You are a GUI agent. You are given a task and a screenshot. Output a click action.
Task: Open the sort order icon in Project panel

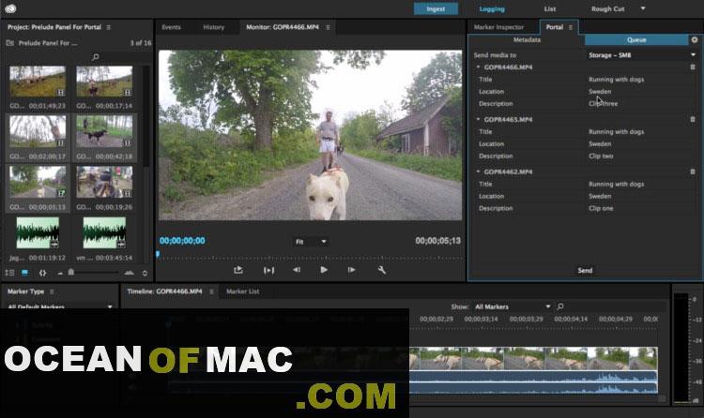(145, 273)
